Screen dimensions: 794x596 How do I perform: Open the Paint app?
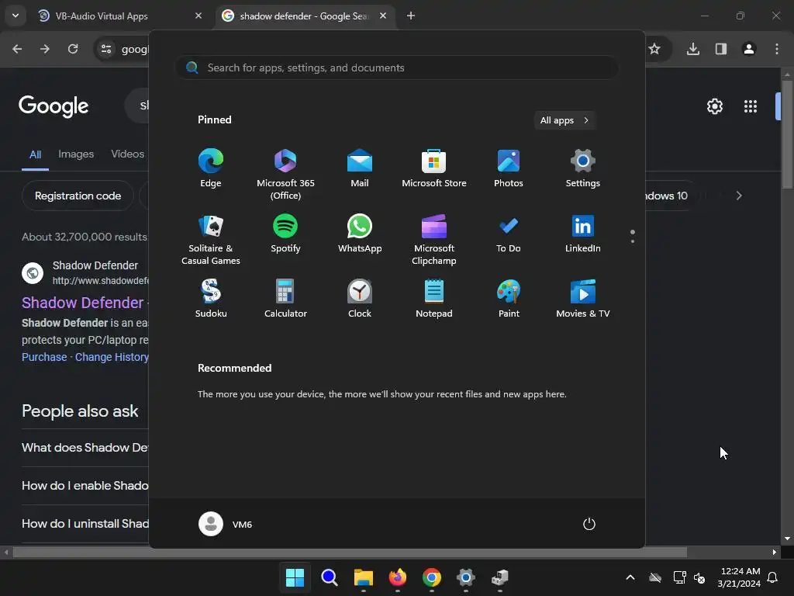[x=509, y=299]
